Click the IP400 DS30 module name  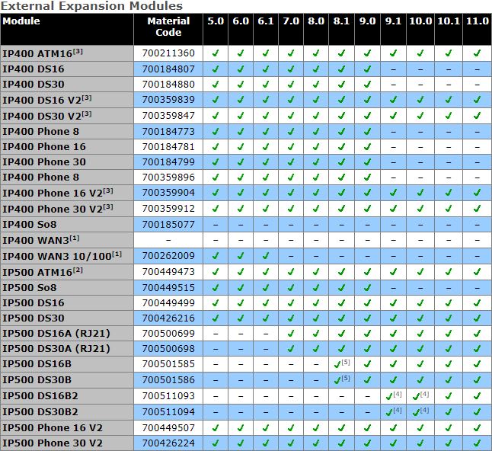(x=34, y=84)
